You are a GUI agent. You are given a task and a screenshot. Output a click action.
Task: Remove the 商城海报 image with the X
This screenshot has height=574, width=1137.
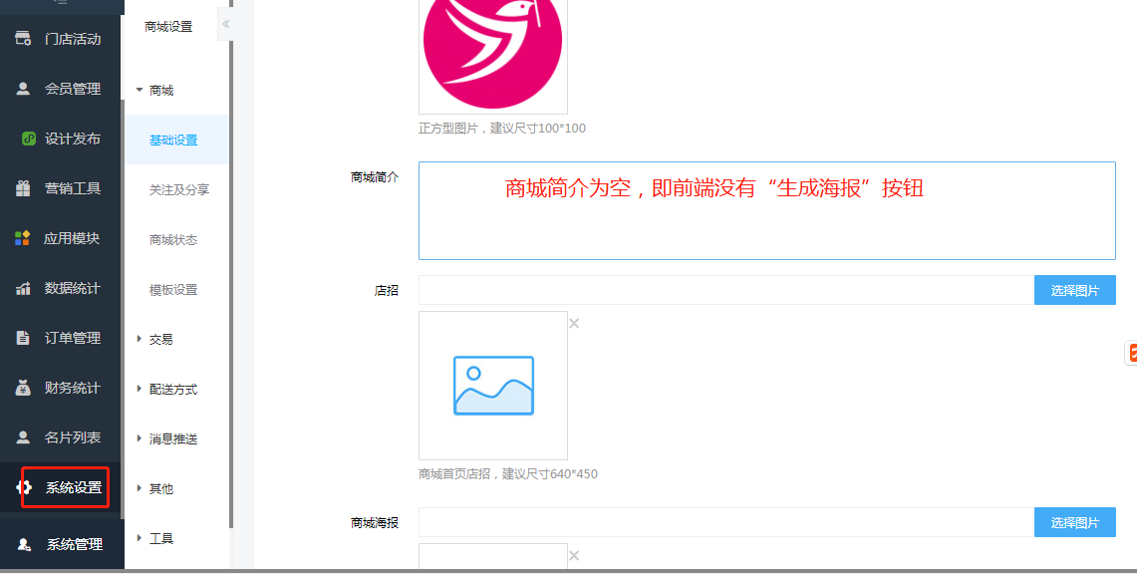click(x=574, y=555)
